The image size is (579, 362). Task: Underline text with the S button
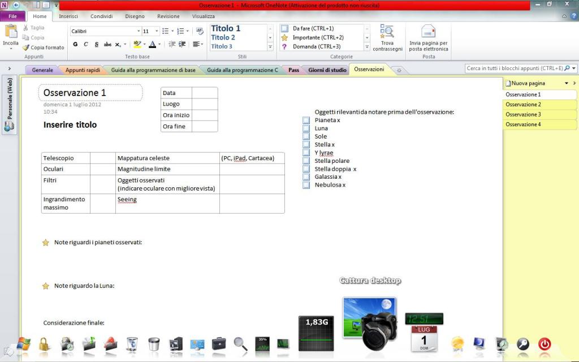click(x=96, y=44)
